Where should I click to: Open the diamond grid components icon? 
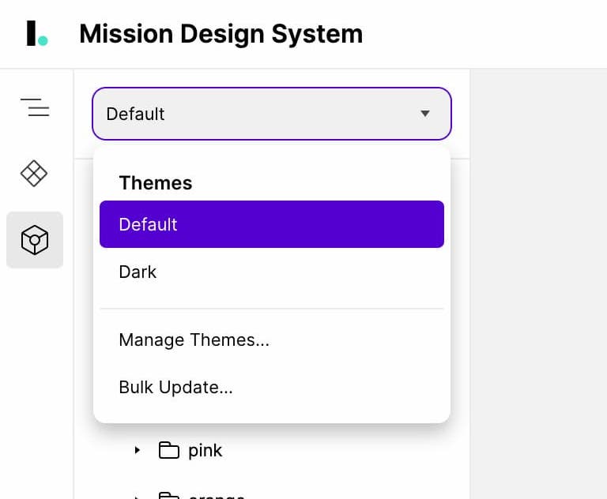(x=34, y=173)
